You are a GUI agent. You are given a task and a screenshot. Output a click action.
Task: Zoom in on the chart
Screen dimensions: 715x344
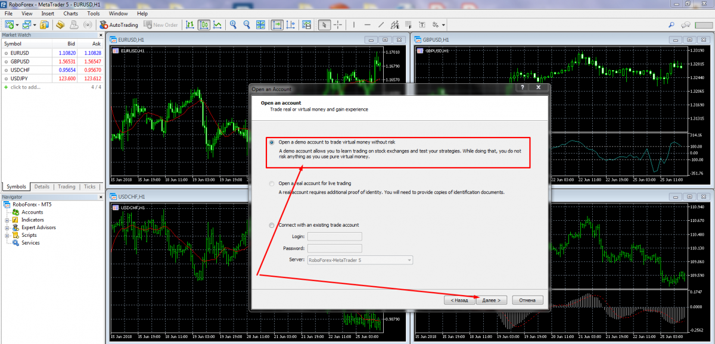click(x=233, y=25)
